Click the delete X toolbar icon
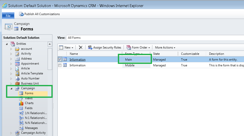Image resolution: width=244 pixels, height=136 pixels. (x=80, y=48)
